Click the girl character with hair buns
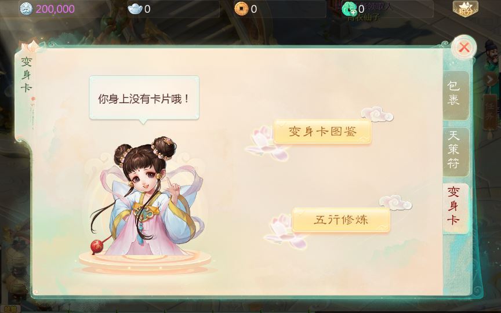 146,195
